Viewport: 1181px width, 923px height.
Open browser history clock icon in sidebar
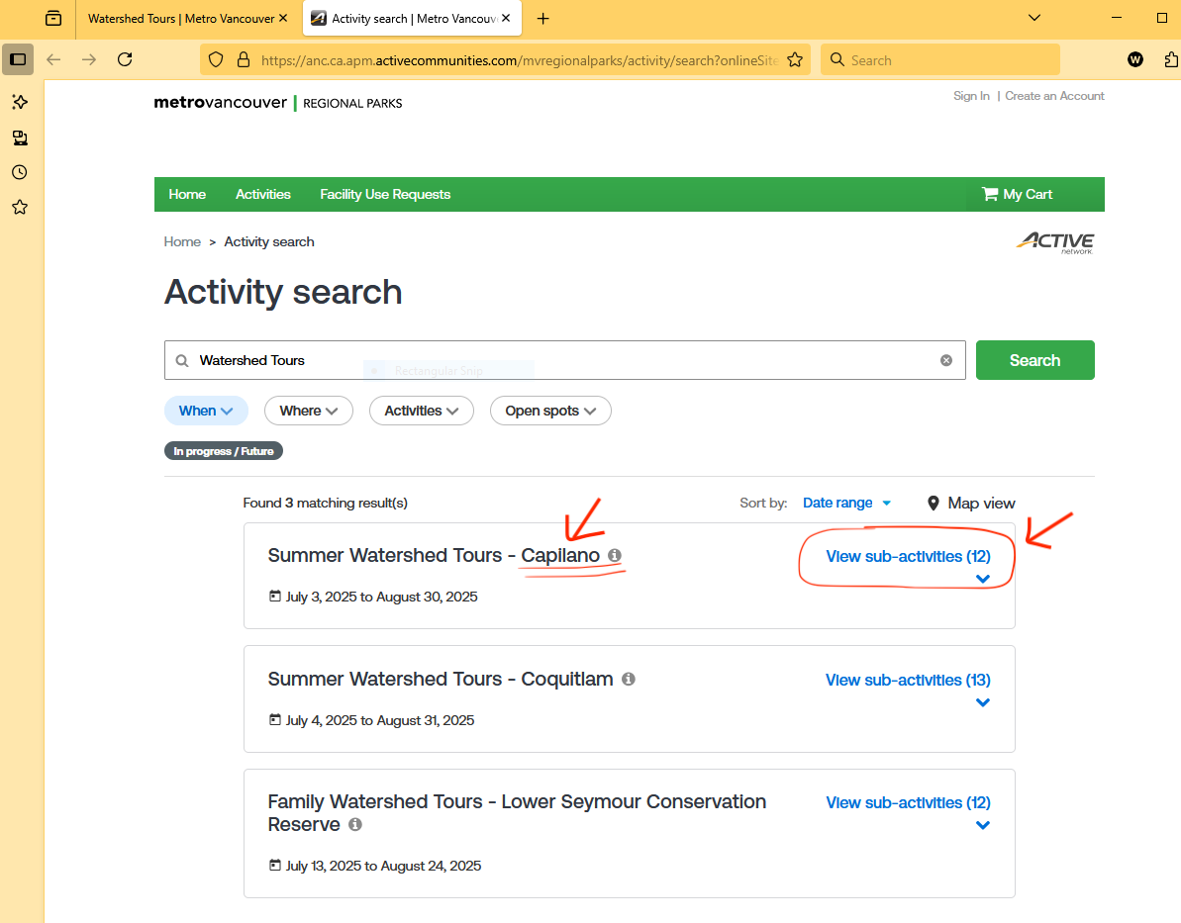click(x=19, y=172)
